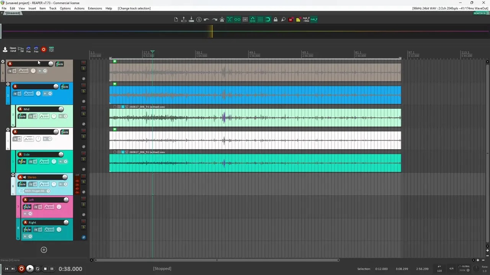490x275 pixels.
Task: Click the undo arrow in the toolbar
Action: [207, 19]
